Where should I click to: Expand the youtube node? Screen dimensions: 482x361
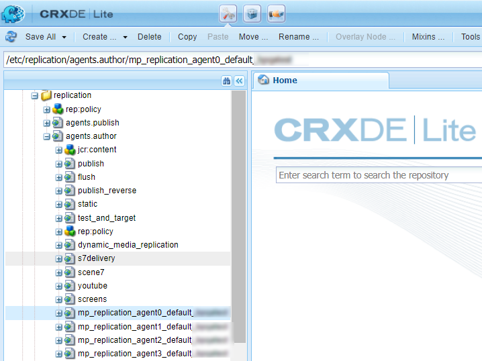(x=58, y=287)
